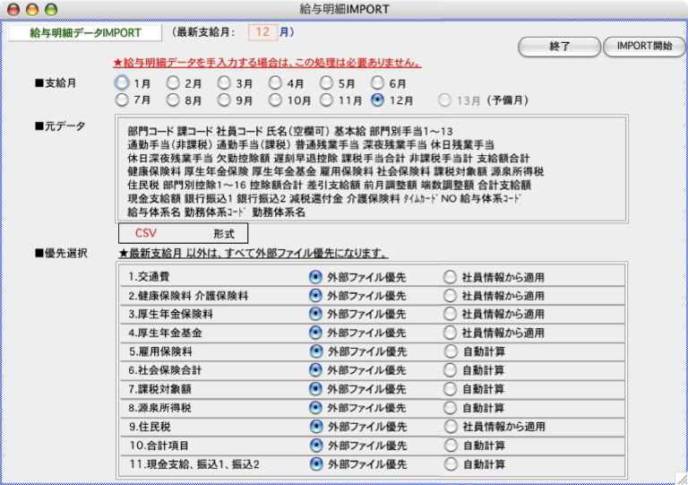The width and height of the screenshot is (688, 485).
Task: Choose 外部ファイル優先 for 厚生年金保険料
Action: [x=315, y=315]
